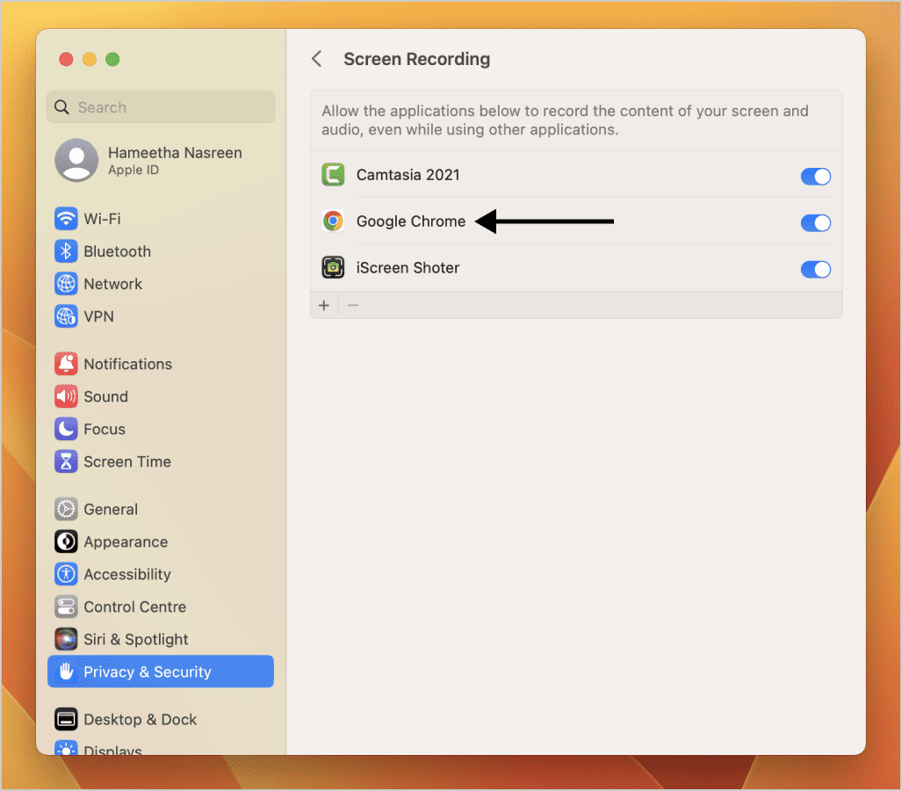
Task: Click the Desktop & Dock icon
Action: 66,719
